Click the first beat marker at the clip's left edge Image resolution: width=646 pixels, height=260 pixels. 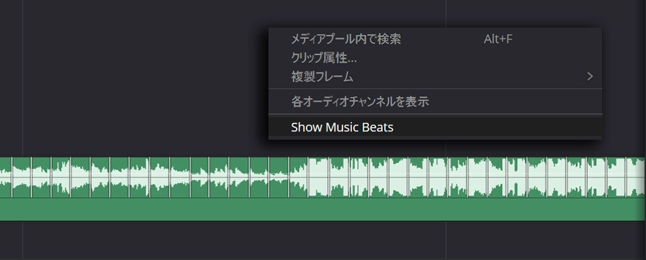click(x=11, y=178)
